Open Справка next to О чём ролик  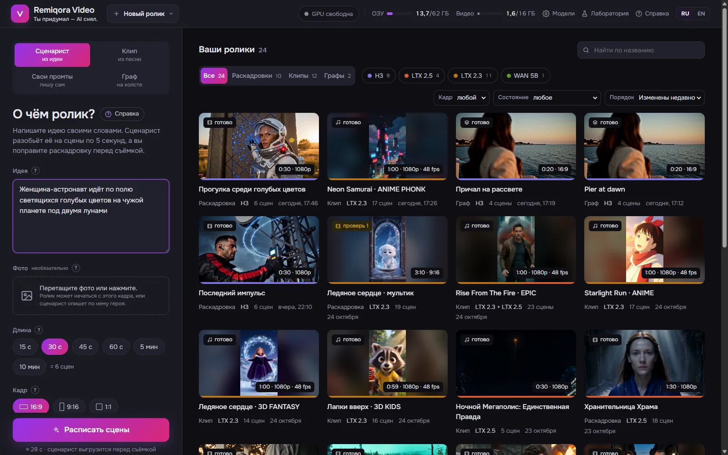pos(122,114)
